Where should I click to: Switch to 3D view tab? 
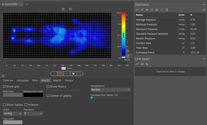tap(70, 9)
